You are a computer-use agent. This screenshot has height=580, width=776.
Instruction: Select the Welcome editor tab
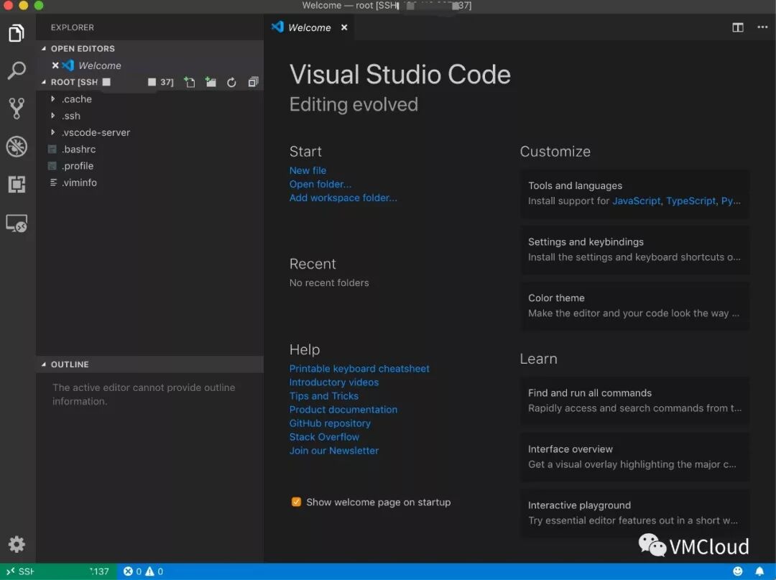tap(310, 28)
